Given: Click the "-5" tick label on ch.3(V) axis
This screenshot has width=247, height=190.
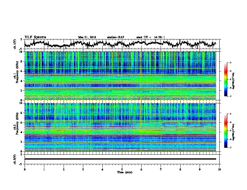Looking at the screenshot, I should 21,164.
